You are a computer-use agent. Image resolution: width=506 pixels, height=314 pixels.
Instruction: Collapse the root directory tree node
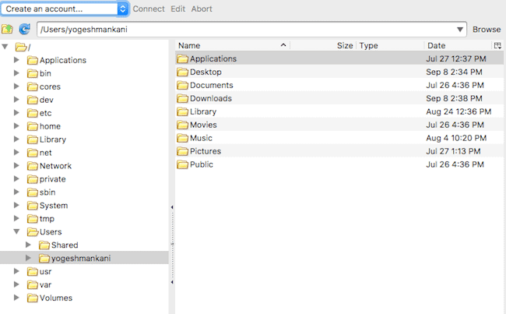click(5, 47)
